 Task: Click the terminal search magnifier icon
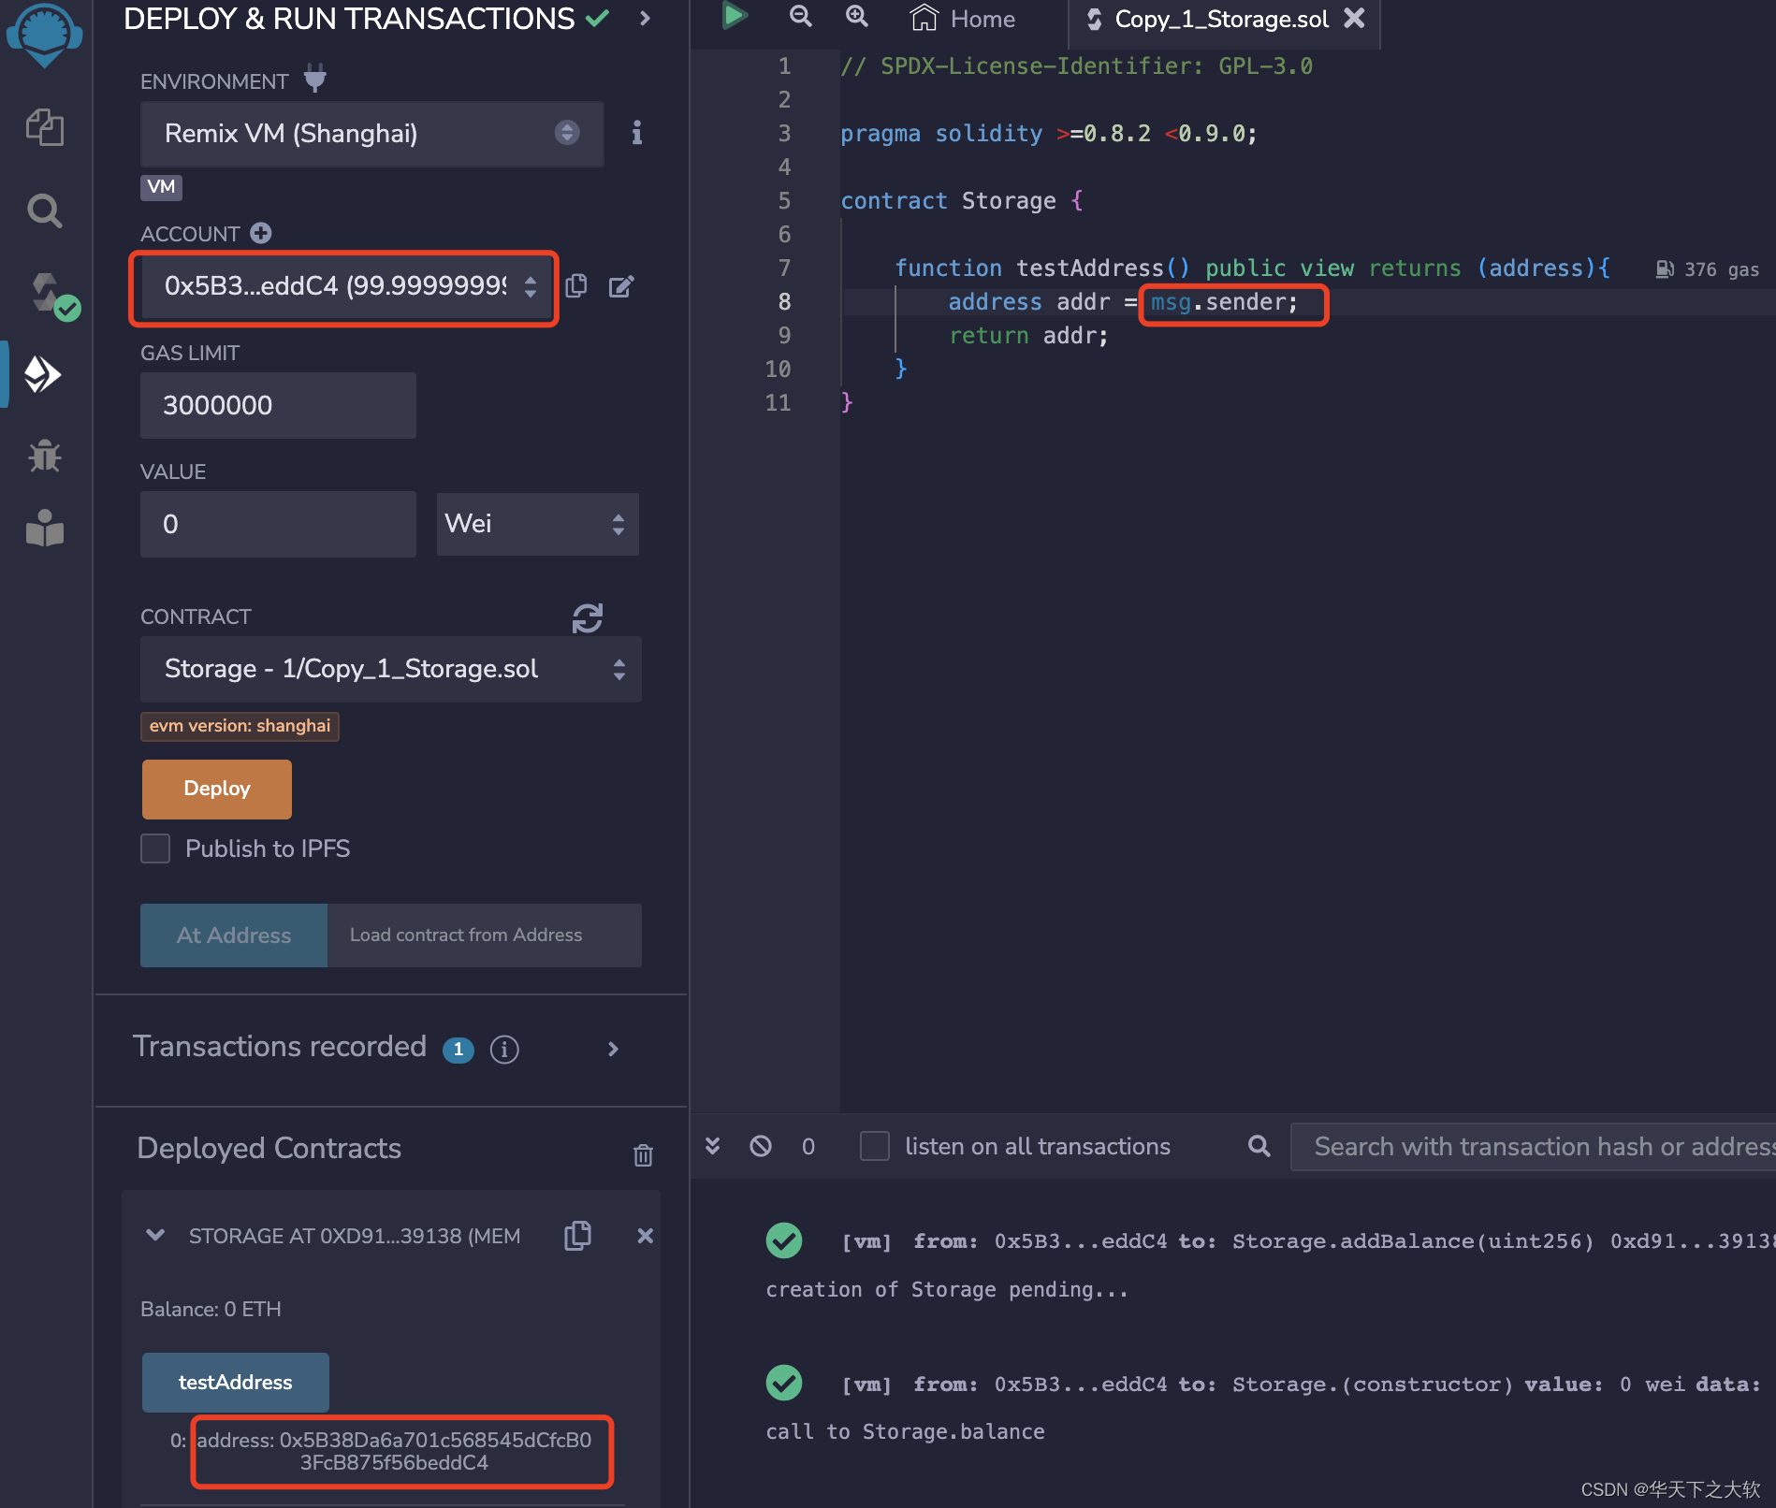1259,1146
